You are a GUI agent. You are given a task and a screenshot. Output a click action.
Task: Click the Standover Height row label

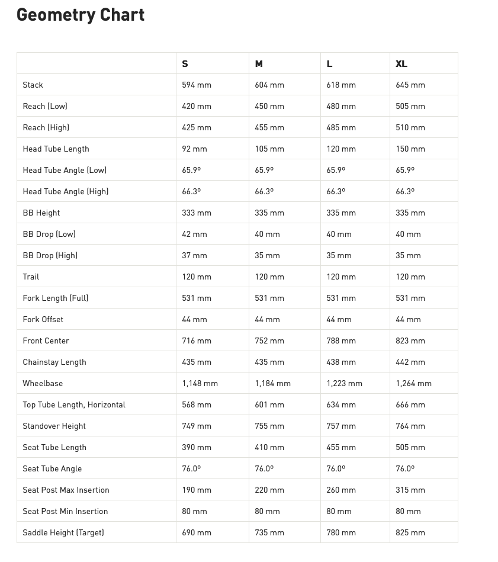[x=54, y=426]
